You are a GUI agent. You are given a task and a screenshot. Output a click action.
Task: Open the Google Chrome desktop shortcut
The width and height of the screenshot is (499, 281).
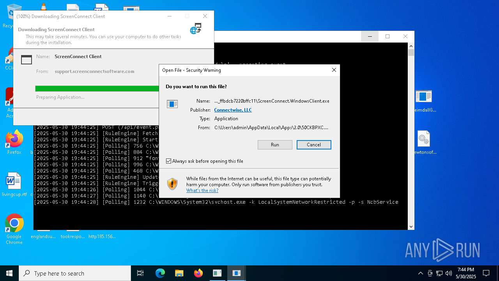(x=14, y=229)
